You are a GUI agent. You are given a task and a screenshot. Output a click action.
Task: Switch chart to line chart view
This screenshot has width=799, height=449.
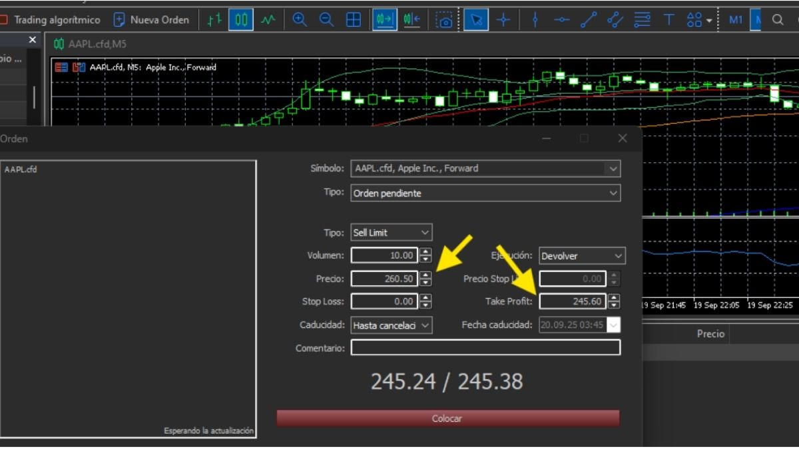pyautogui.click(x=268, y=20)
